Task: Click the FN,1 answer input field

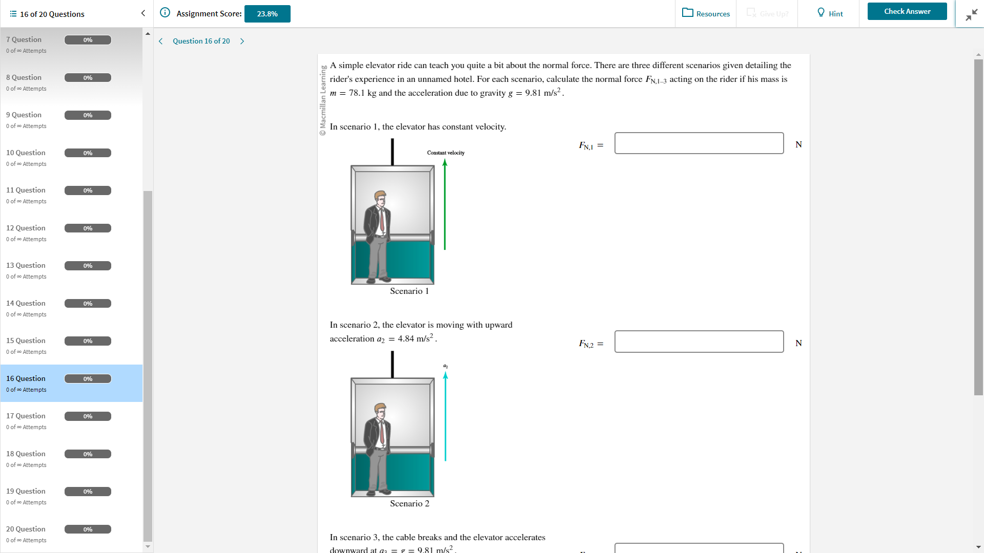Action: click(x=699, y=143)
